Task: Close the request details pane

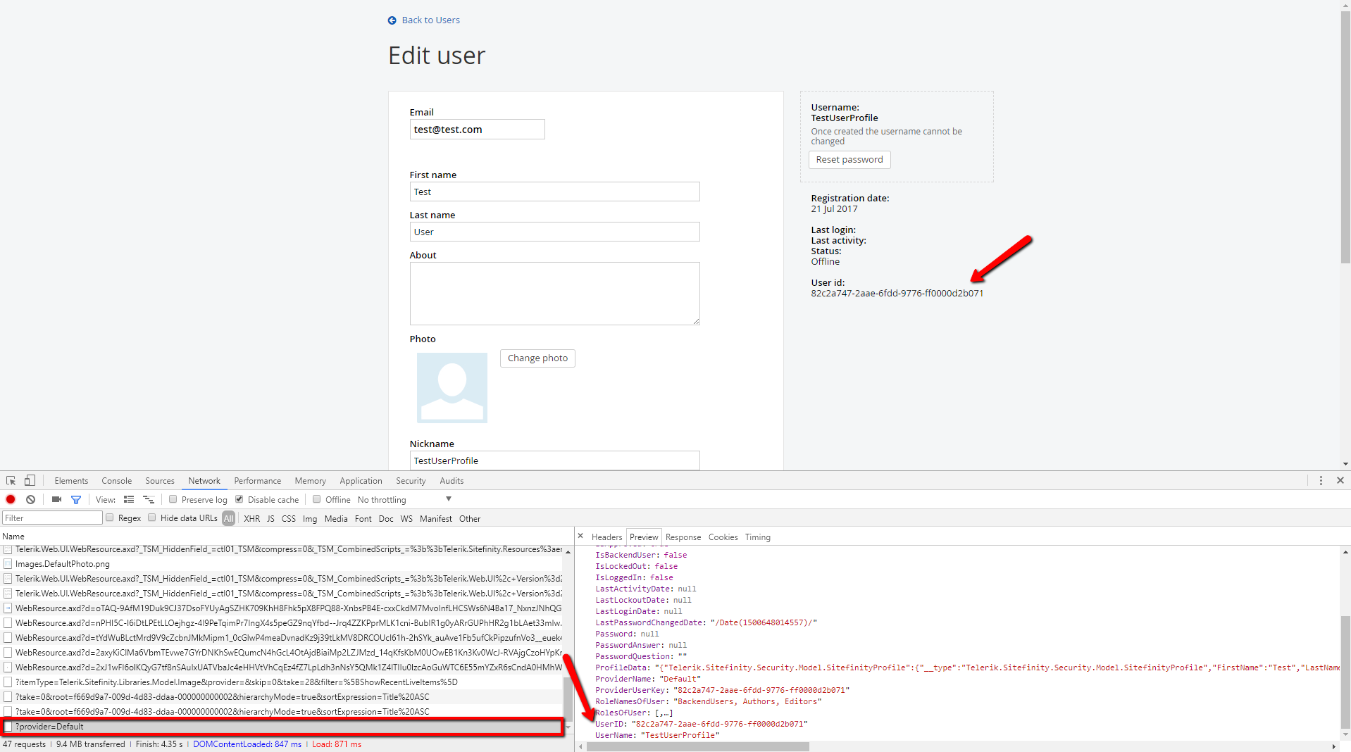Action: (x=580, y=536)
